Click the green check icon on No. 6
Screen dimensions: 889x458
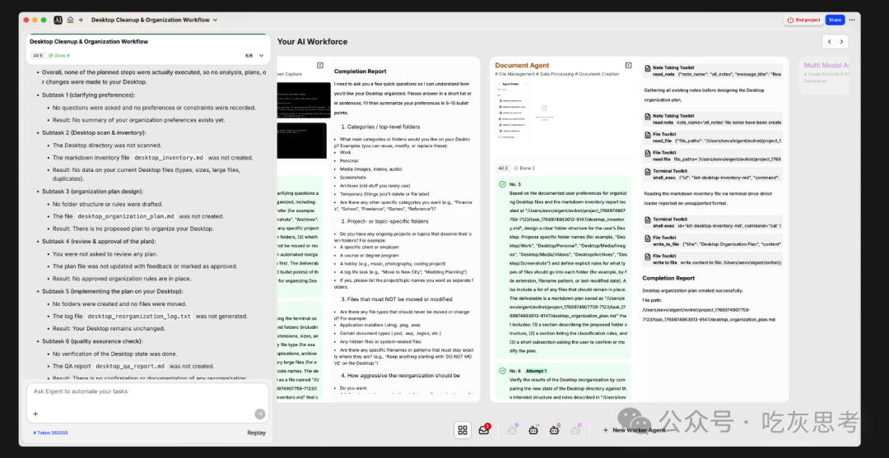[502, 370]
